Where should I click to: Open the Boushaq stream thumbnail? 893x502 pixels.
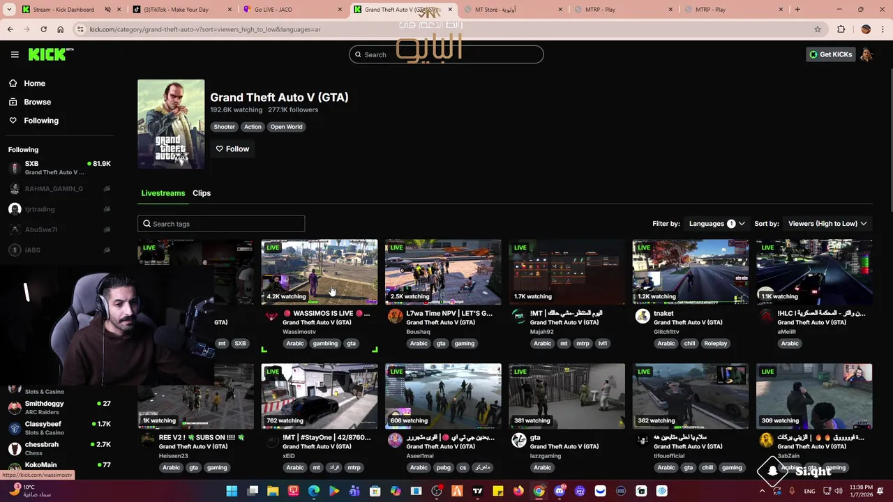click(x=443, y=273)
